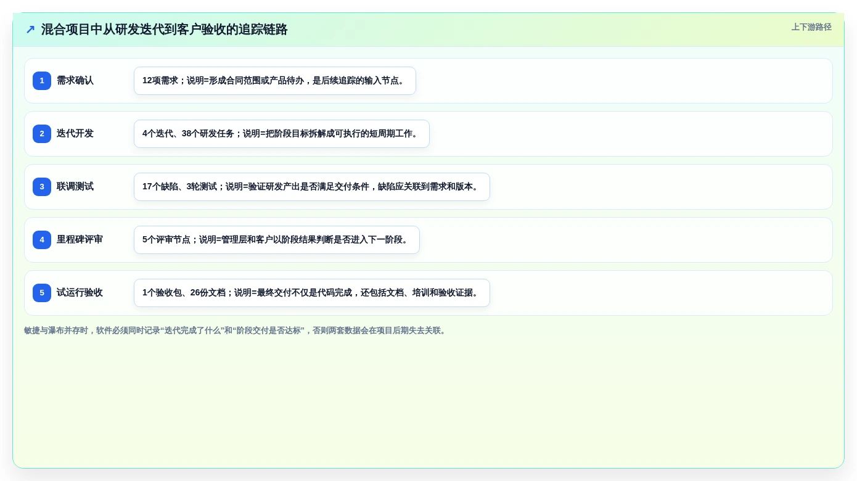Open the 4个迭代、38个研发任务 description box

pyautogui.click(x=282, y=134)
